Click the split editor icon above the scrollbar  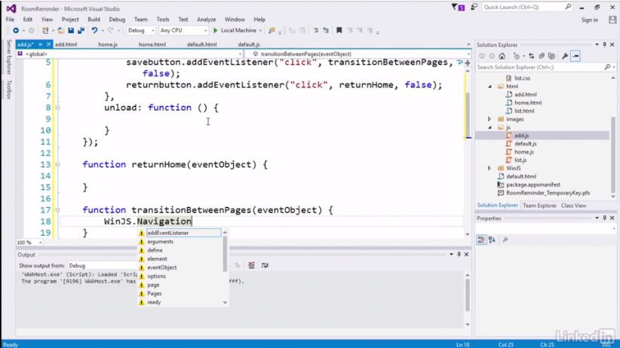pos(468,63)
